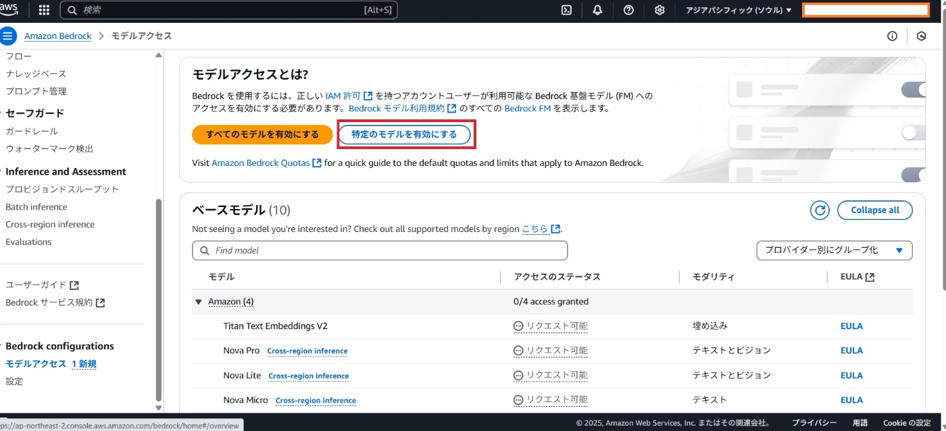Click the status icon for Nova Lite
Screen dimensions: 946x431
click(518, 375)
